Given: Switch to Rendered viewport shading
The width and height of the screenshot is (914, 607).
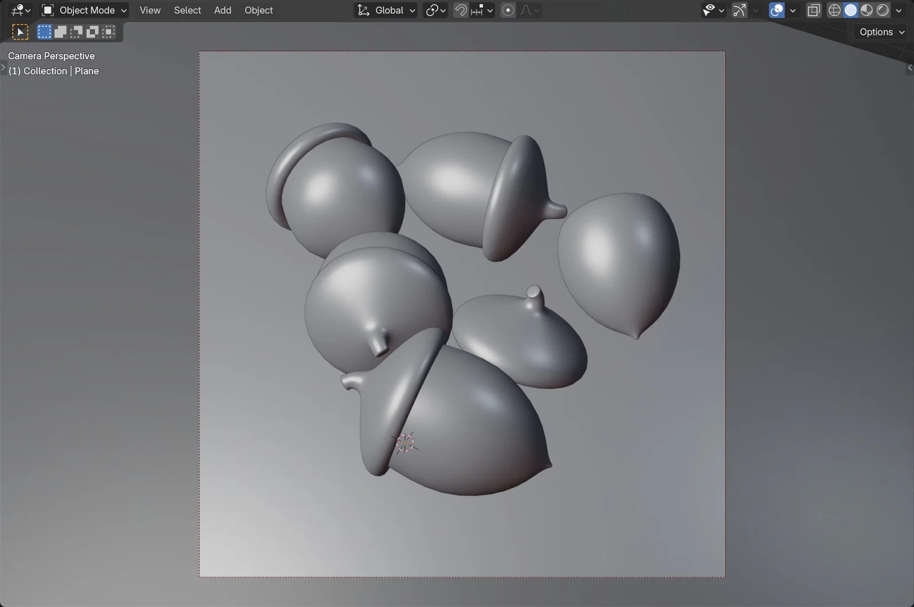Looking at the screenshot, I should [x=884, y=10].
